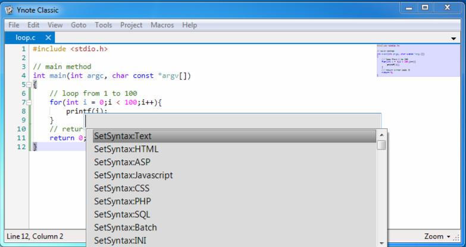The width and height of the screenshot is (466, 247).
Task: Maximize the Ynote Classic window
Action: 426,8
